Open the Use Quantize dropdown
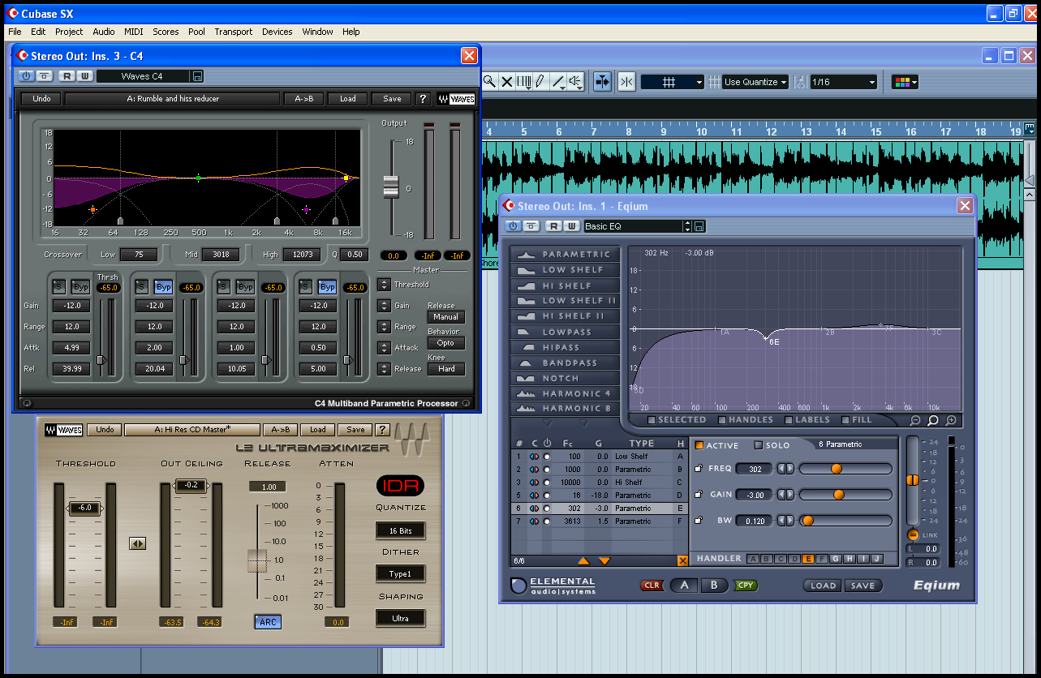 (x=755, y=82)
